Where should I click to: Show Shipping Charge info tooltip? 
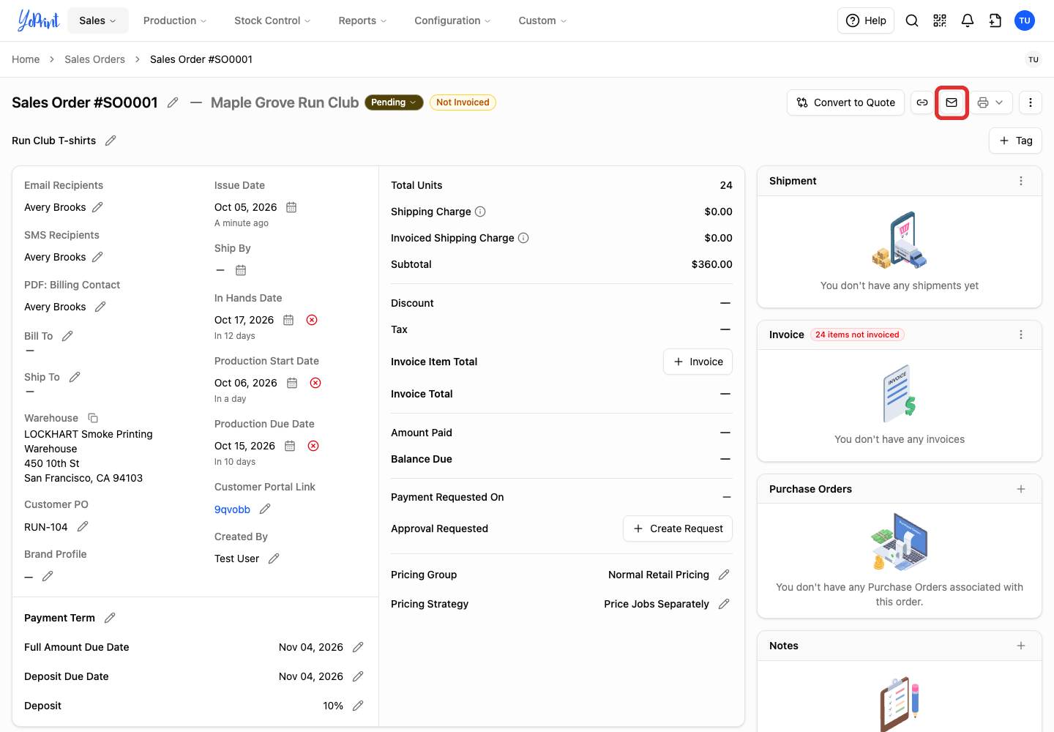[480, 212]
